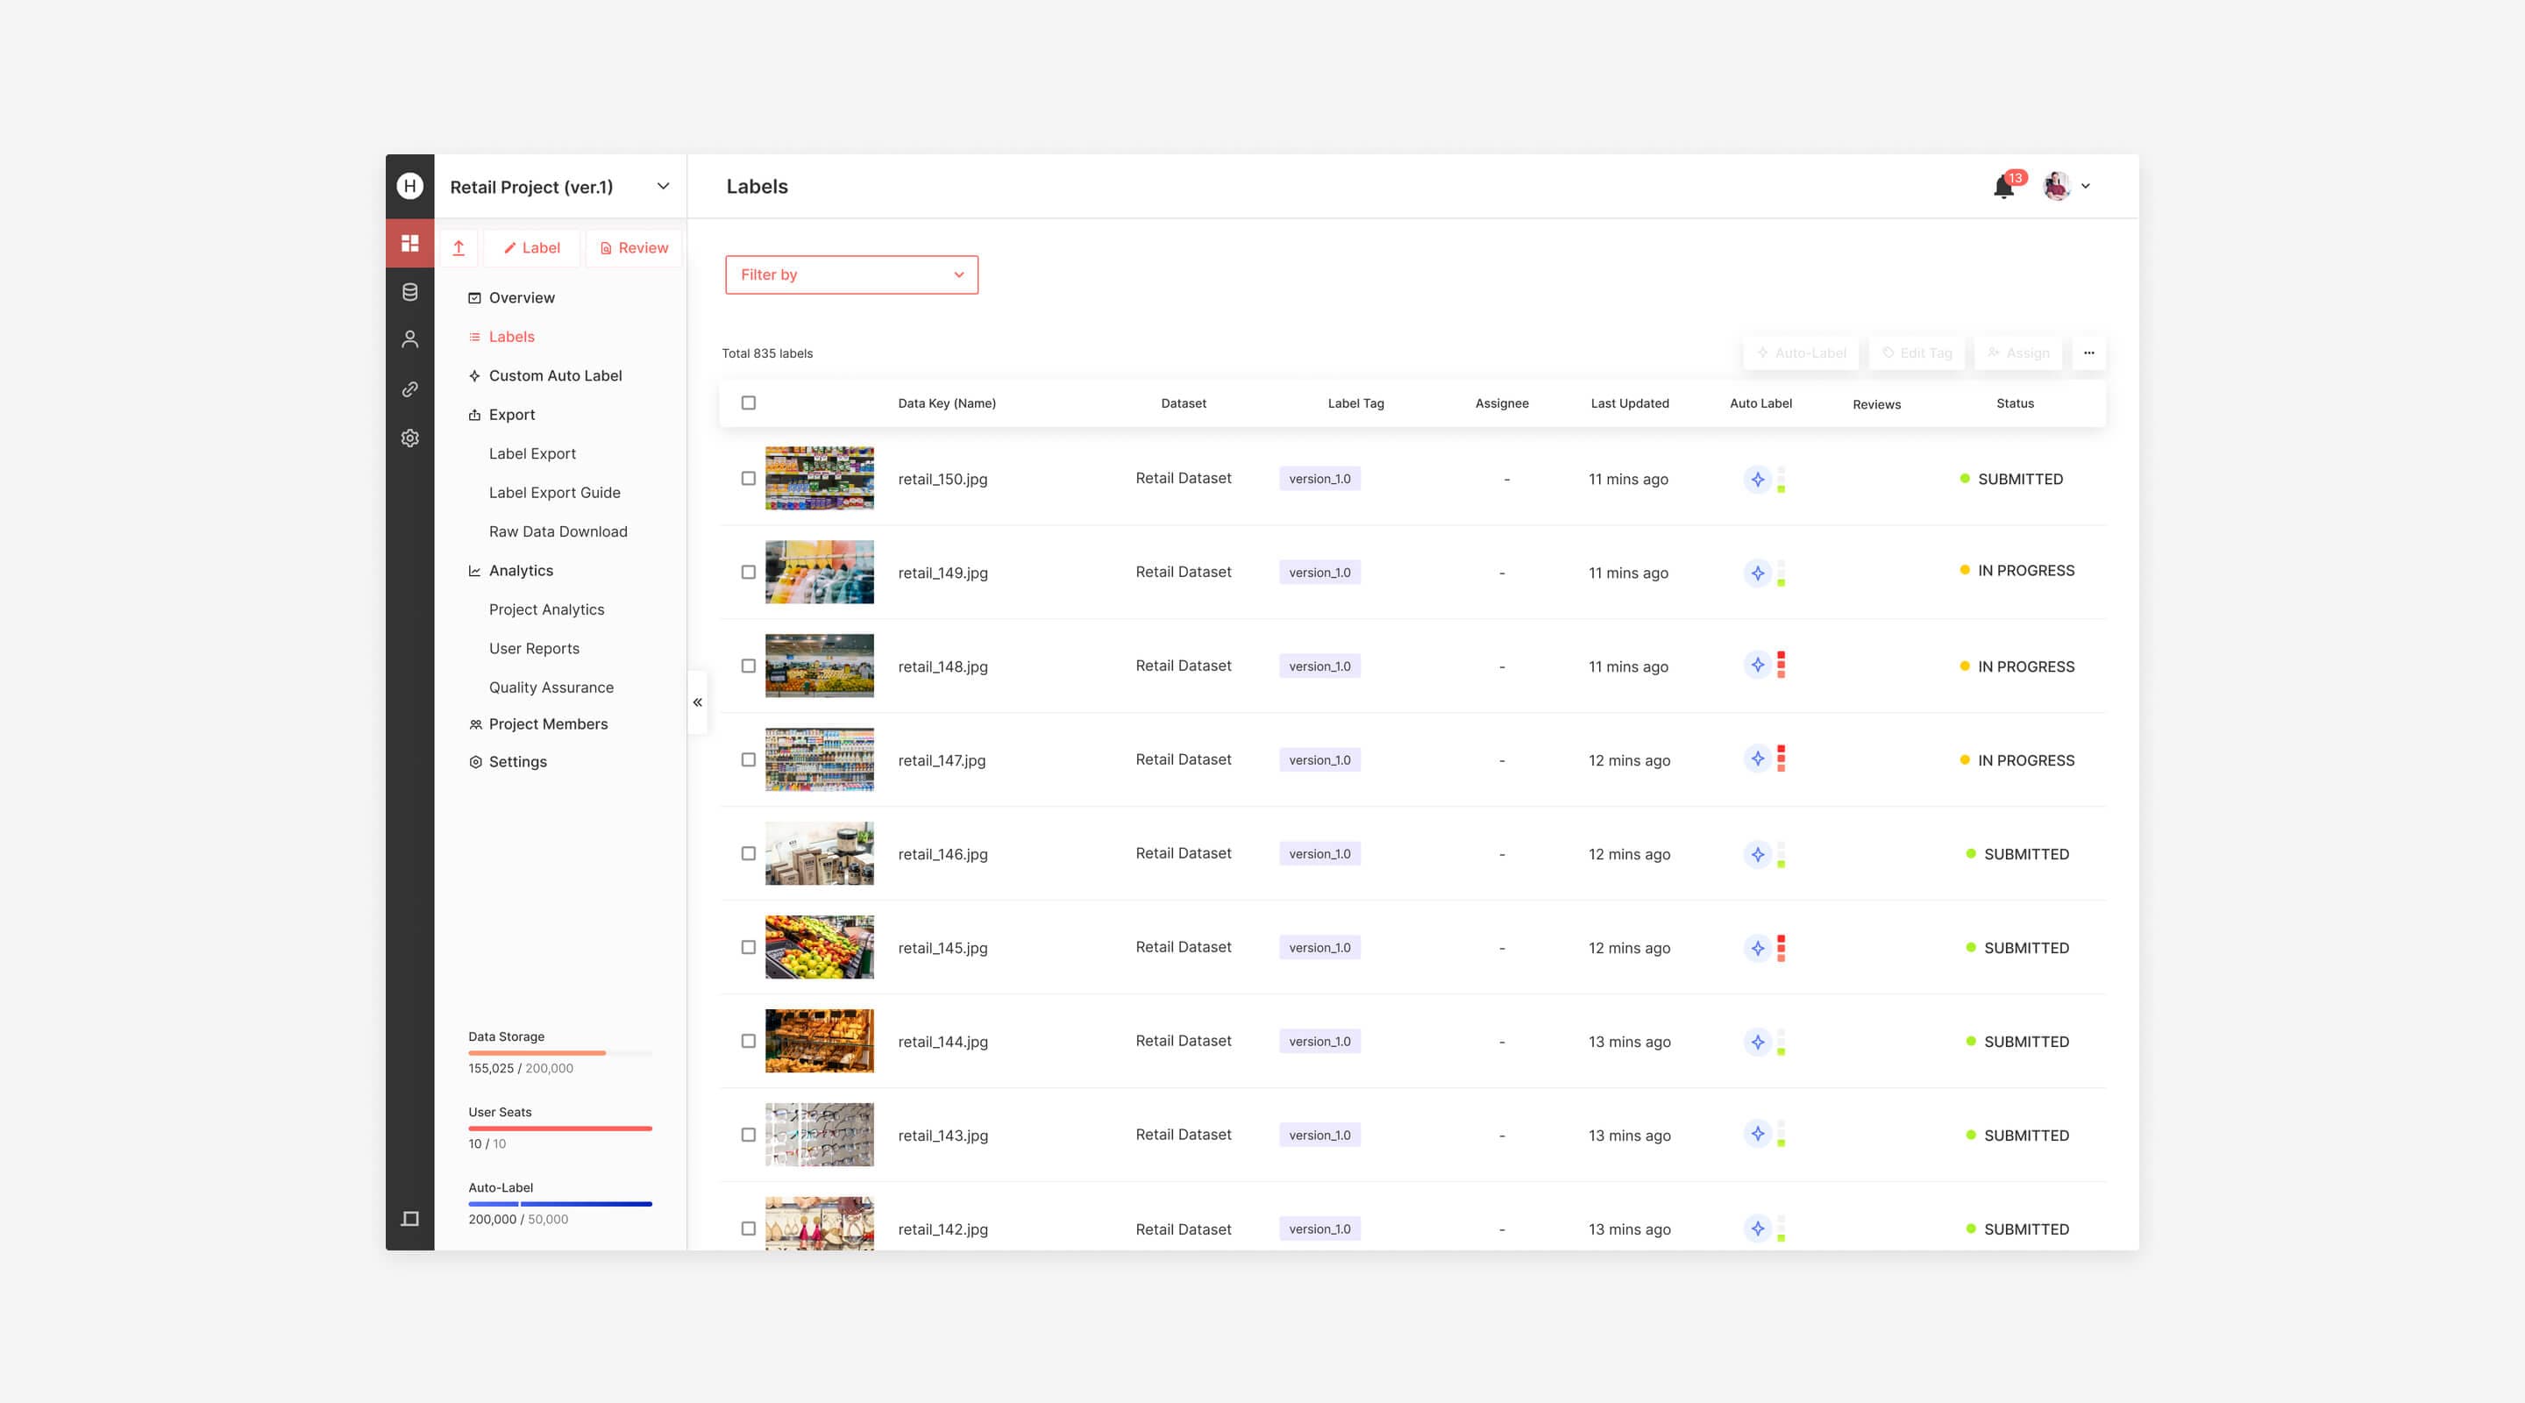This screenshot has height=1403, width=2525.
Task: Click auto-label sparkle icon for retail_146.jpg
Action: 1758,855
